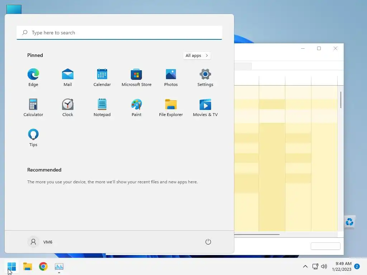
Task: Click the desktop icon at the top-left corner
Action: tap(14, 9)
